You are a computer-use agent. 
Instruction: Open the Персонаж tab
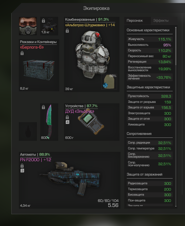135,21
